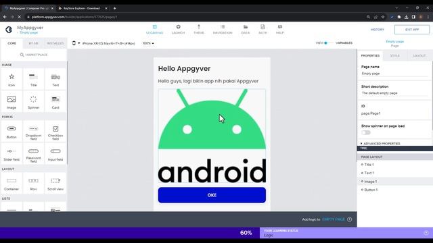Select the Container layout component
The height and width of the screenshot is (243, 433).
[12, 184]
